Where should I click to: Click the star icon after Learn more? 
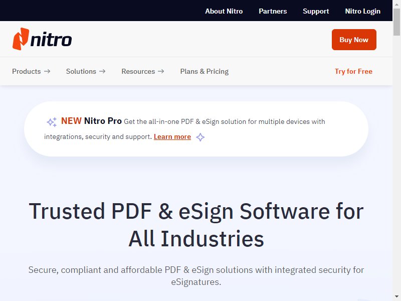point(200,137)
